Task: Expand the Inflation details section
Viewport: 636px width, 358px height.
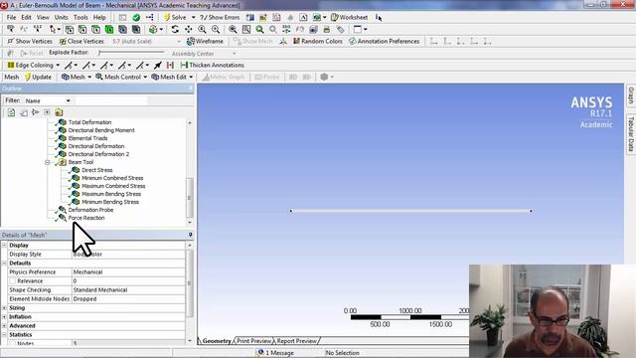Action: (x=4, y=317)
